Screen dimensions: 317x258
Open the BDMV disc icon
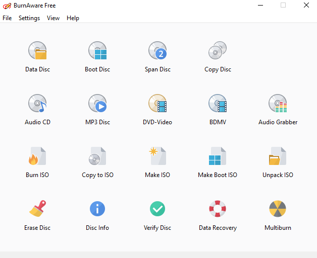218,103
